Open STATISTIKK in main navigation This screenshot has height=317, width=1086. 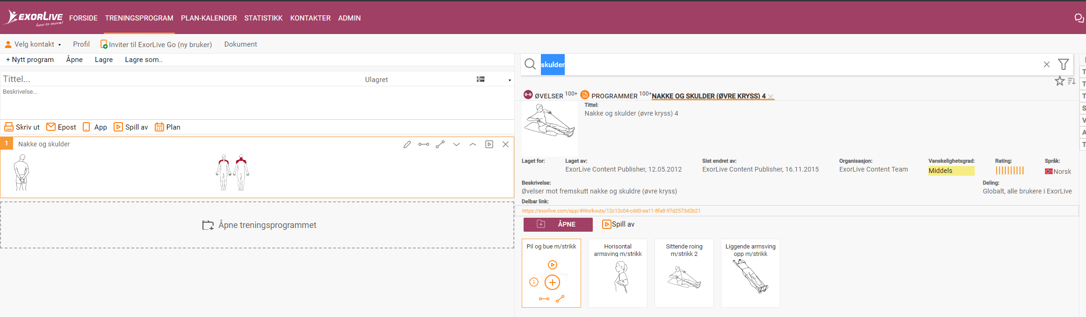tap(264, 18)
